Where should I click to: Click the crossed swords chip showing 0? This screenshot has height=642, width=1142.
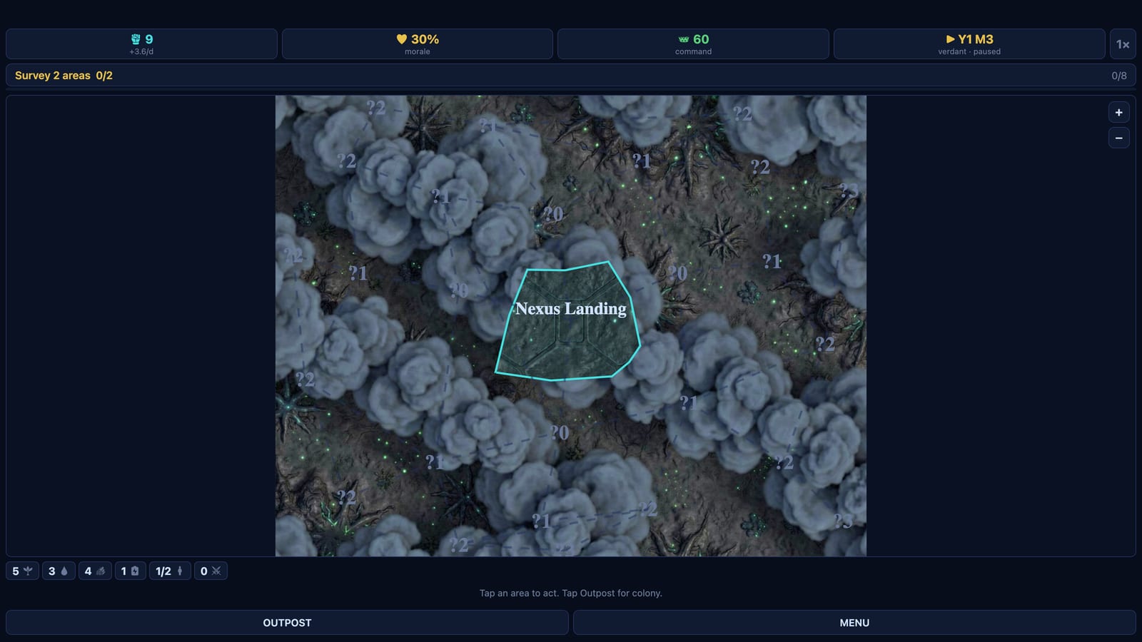click(x=211, y=571)
